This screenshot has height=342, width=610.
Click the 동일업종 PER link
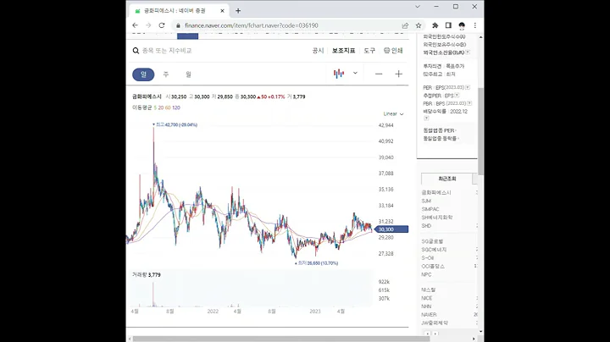pos(439,130)
